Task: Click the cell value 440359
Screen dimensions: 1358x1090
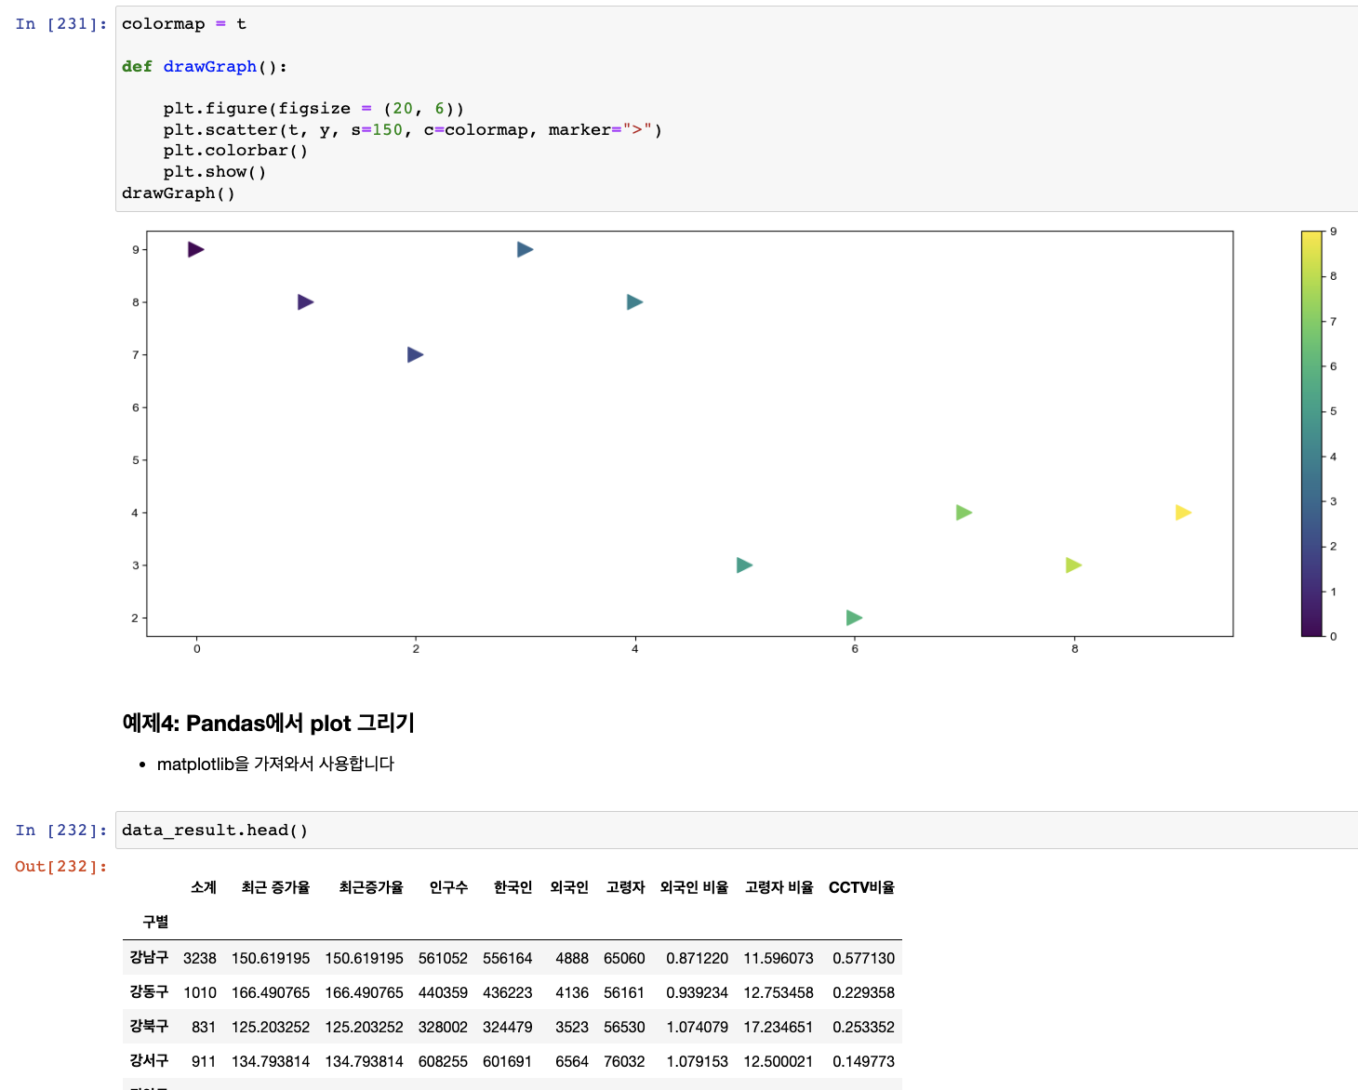Action: coord(443,992)
